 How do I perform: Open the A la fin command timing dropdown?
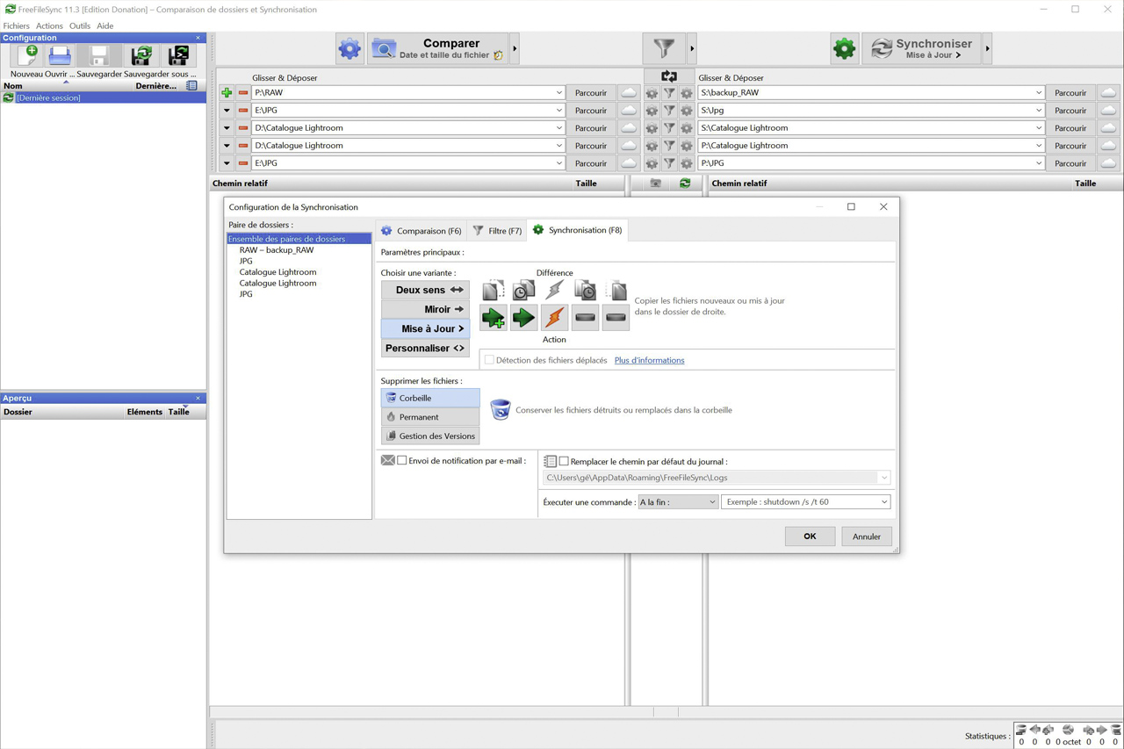tap(678, 502)
